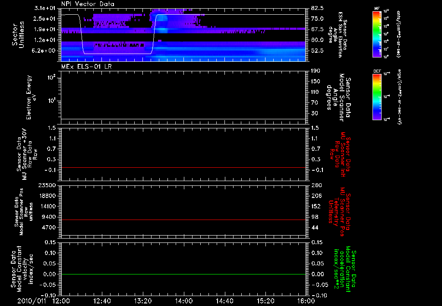This screenshot has height=306, width=442.
Task: Click the red 'MU Scanner Pos Telemetry' label
Action: 339,212
